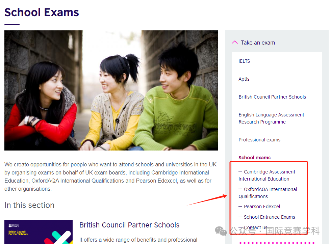Click the pink dotted divider line
The image size is (330, 244).
pos(277,243)
